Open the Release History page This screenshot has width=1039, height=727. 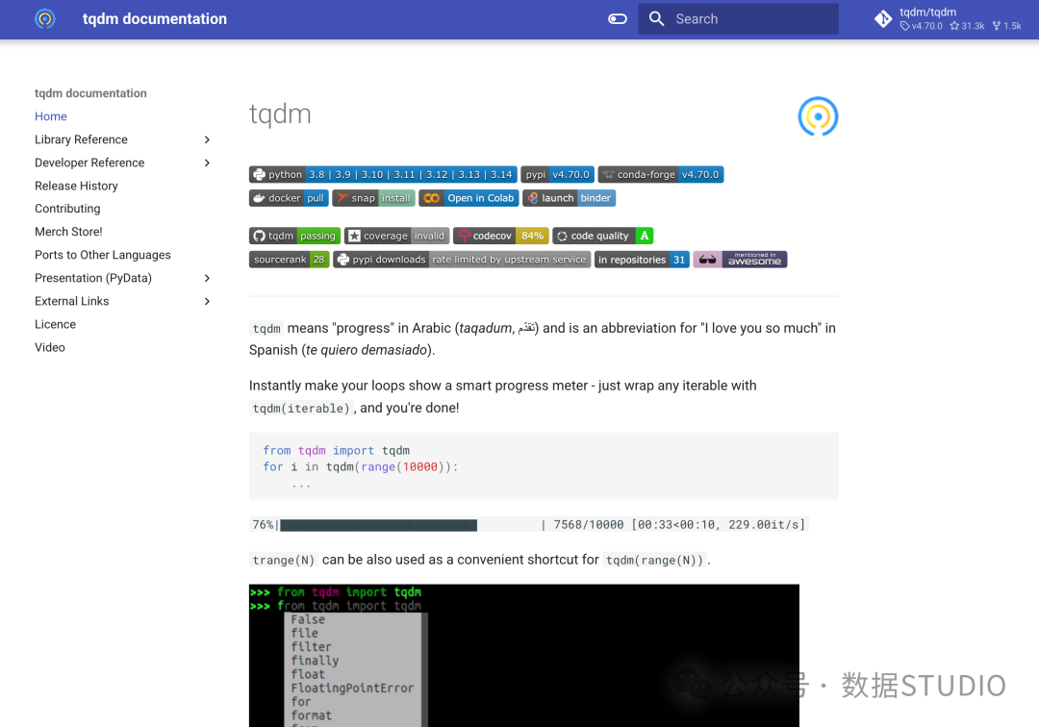pyautogui.click(x=76, y=186)
